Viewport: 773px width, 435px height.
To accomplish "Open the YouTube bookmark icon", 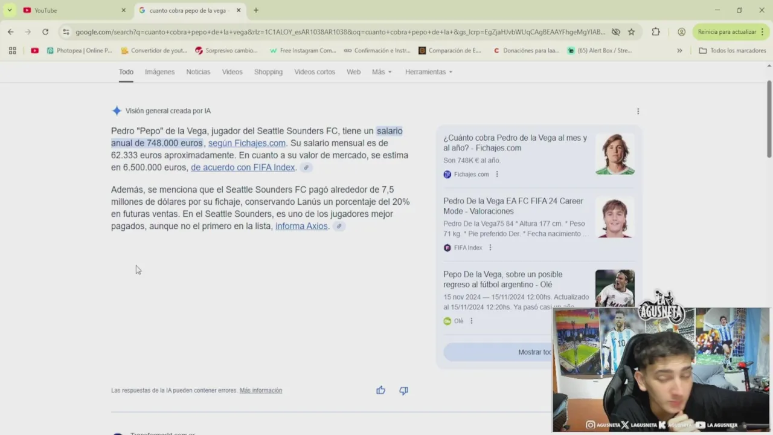I will (x=34, y=51).
